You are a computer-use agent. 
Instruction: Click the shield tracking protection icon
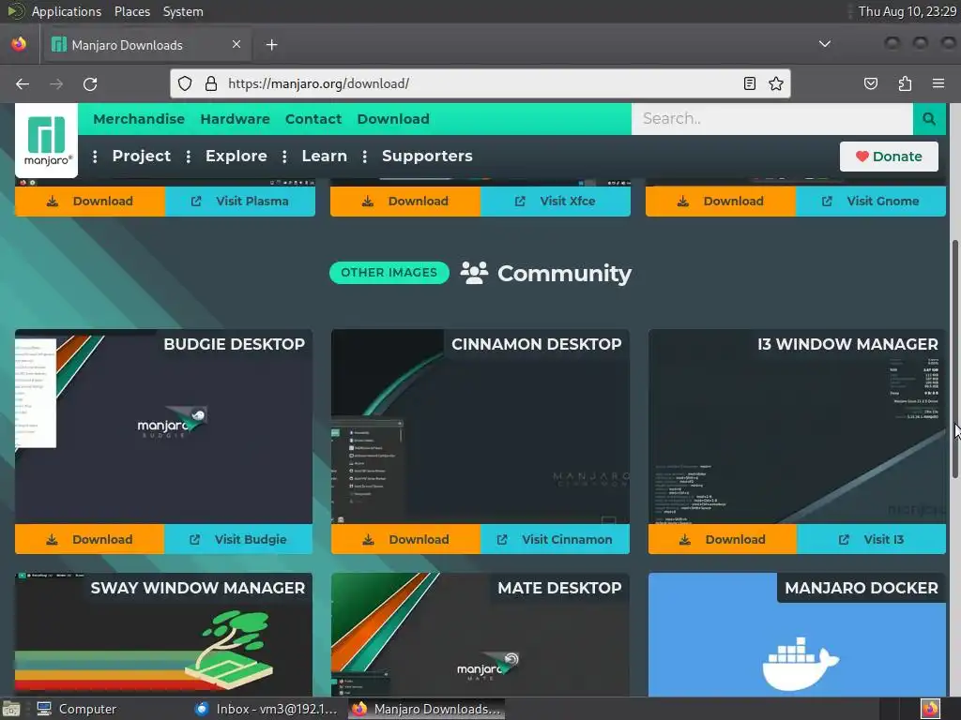(185, 83)
